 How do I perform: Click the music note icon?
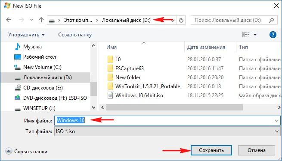click(18, 47)
